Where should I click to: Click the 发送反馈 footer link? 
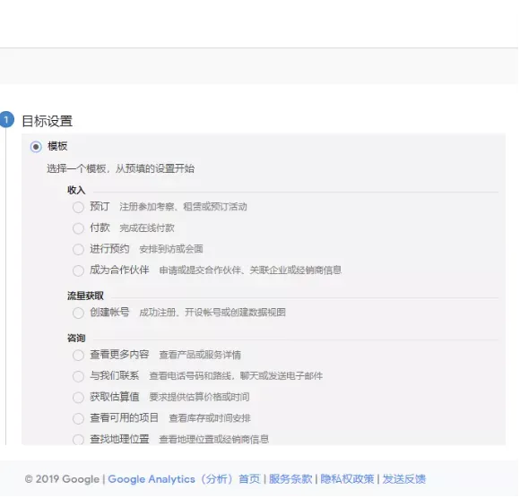click(404, 479)
